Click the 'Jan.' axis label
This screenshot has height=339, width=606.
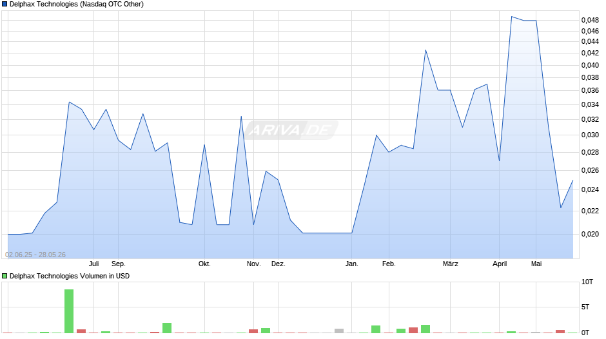pos(352,264)
